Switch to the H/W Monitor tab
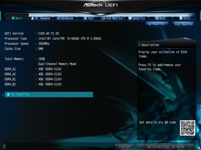The width and height of the screenshot is (201, 150). [113, 18]
